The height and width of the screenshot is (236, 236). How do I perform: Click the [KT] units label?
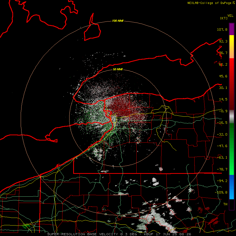[x=224, y=18]
